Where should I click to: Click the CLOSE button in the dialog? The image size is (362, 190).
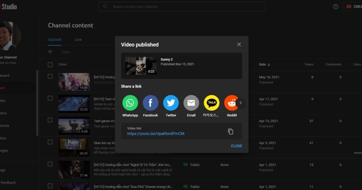[237, 146]
